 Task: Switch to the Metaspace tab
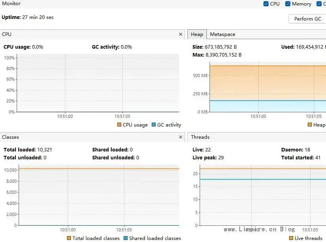point(223,34)
